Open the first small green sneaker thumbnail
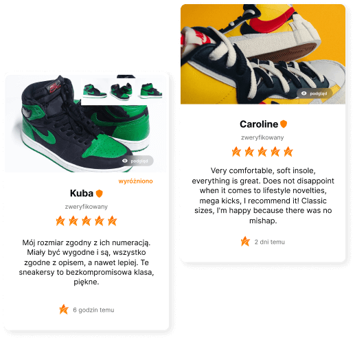This screenshot has height=340, width=355. (95, 91)
